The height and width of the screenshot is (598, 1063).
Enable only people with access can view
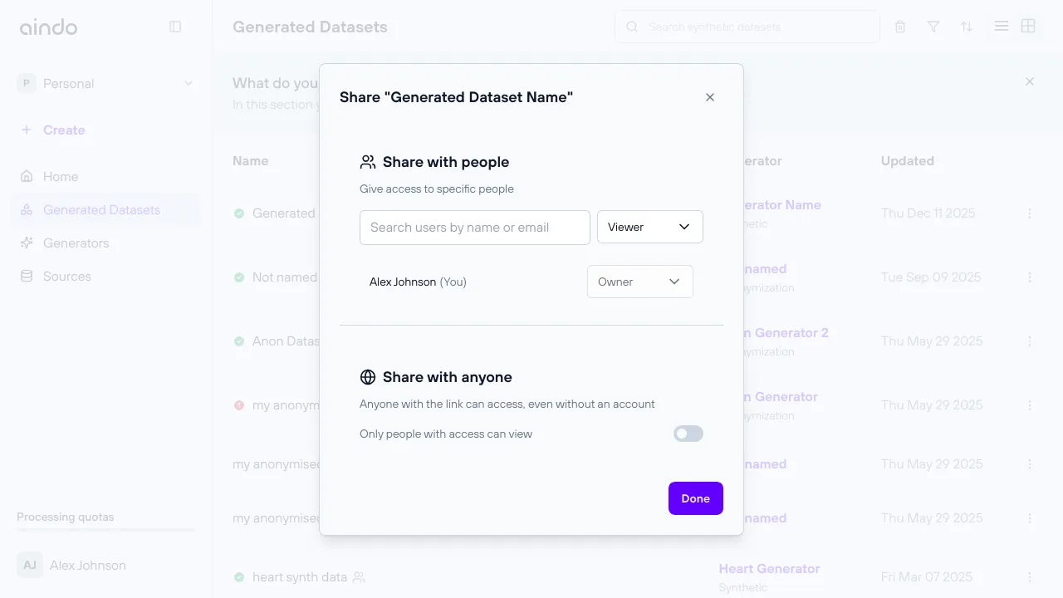coord(688,433)
